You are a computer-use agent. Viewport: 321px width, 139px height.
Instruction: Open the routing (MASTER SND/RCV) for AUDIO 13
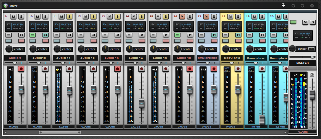(x=114, y=26)
